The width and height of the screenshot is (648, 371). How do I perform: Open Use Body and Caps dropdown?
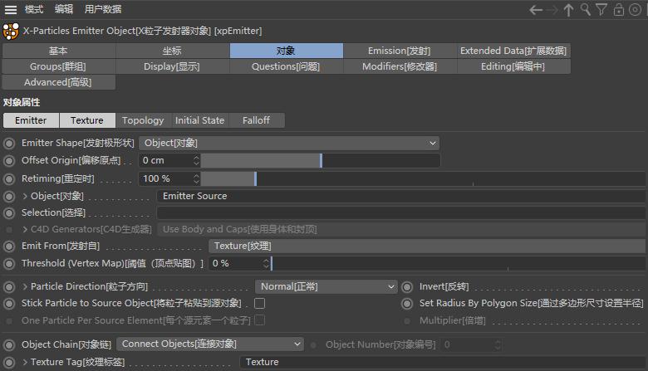401,229
